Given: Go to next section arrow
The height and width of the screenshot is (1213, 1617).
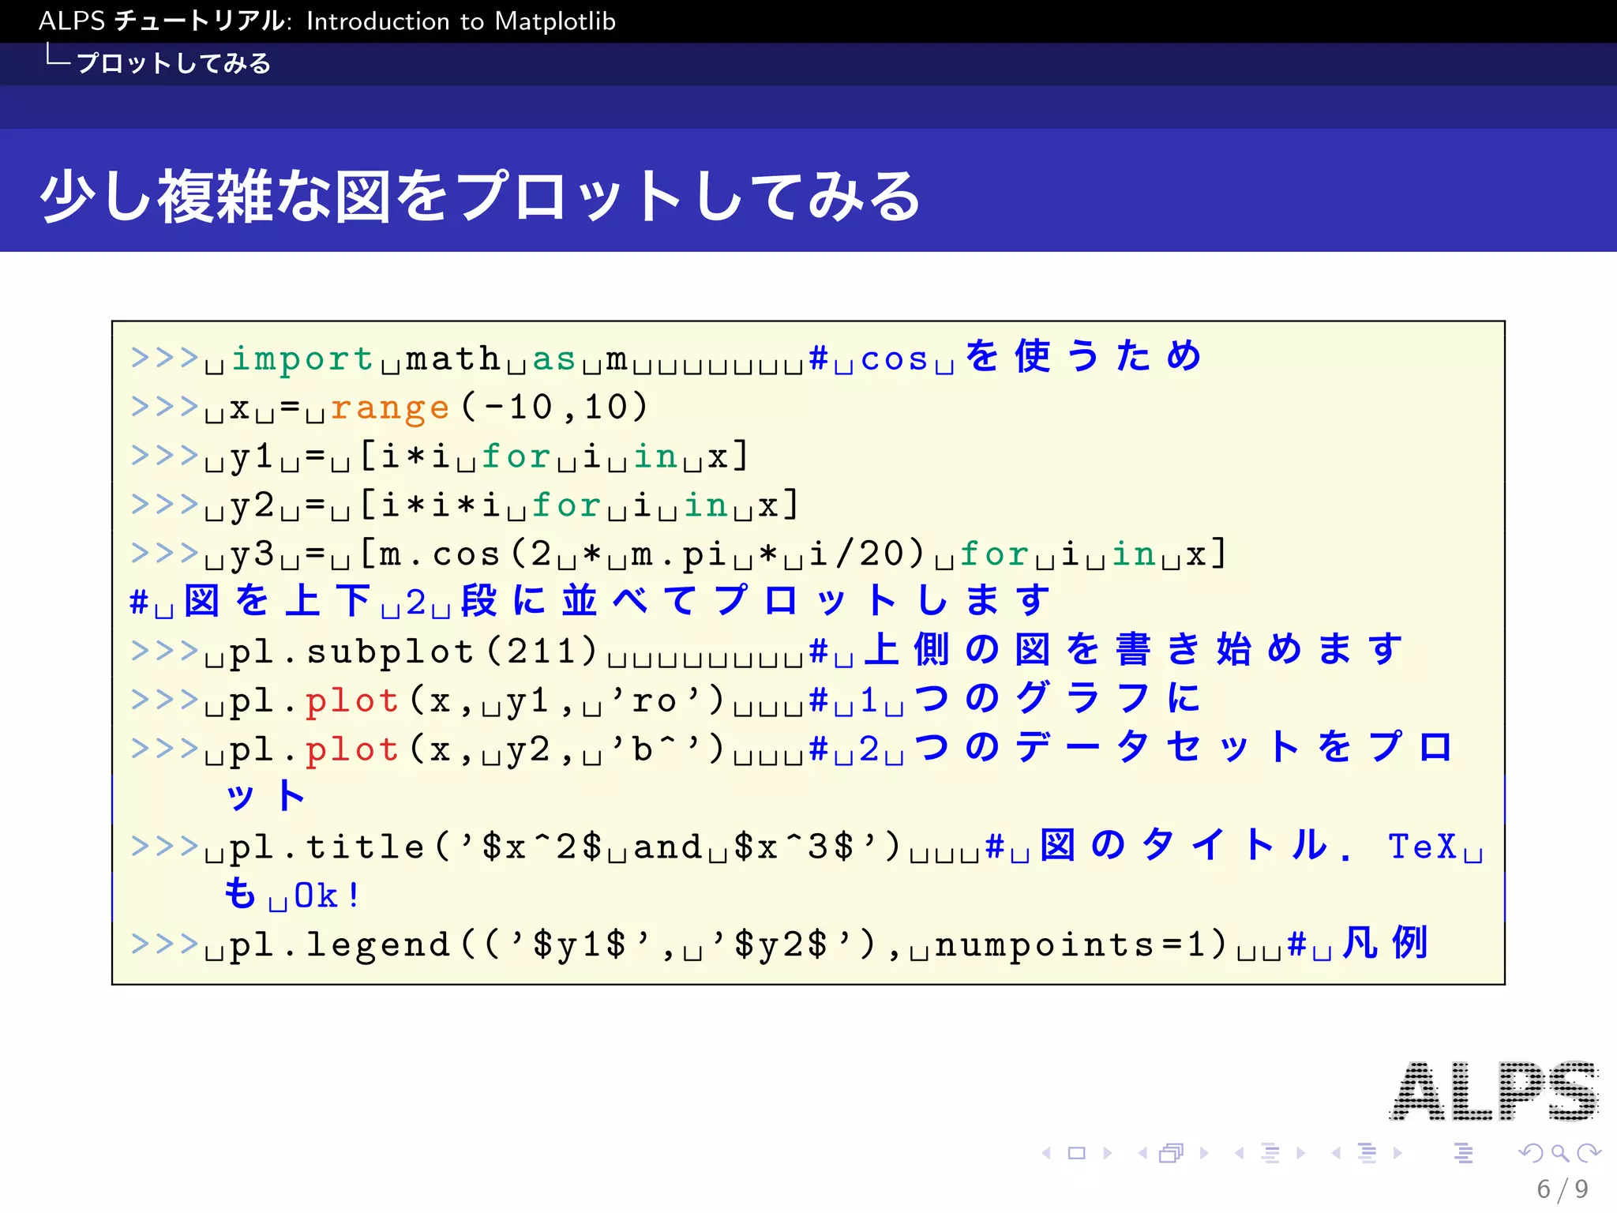Looking at the screenshot, I should (1398, 1153).
